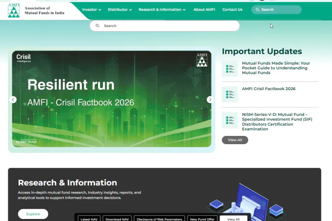Click the Explore button
332x221 pixels.
[33, 214]
